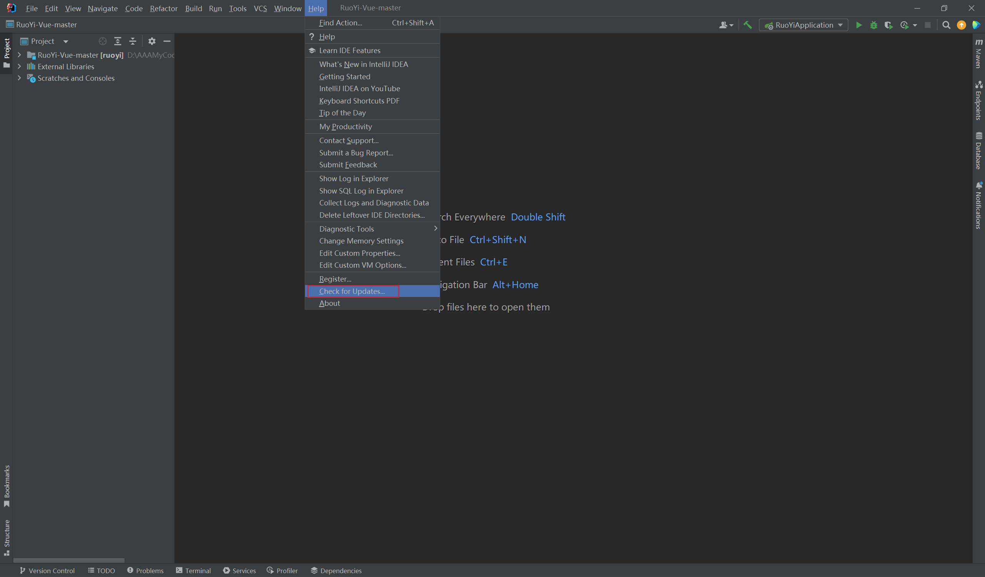Screen dimensions: 985x577
Task: Open the Refactor menu
Action: click(164, 8)
